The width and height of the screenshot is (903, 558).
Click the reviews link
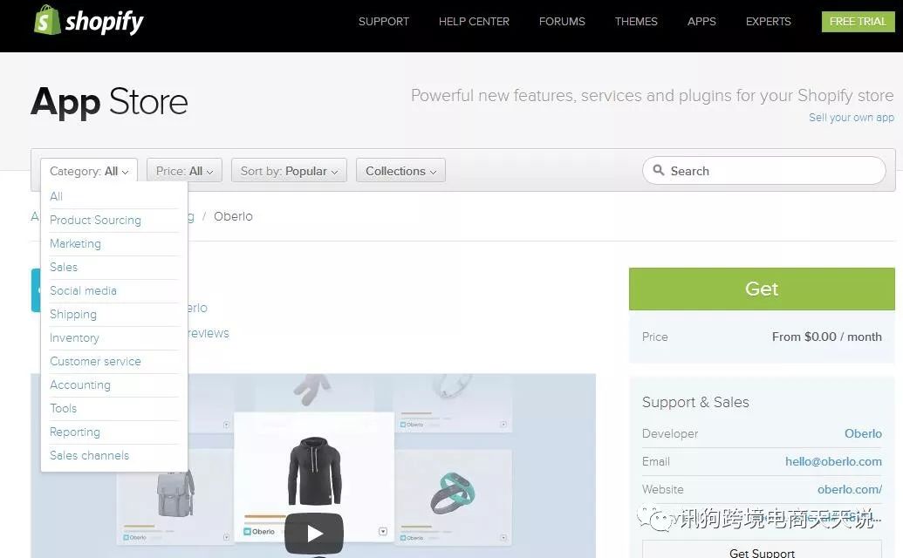(x=209, y=333)
